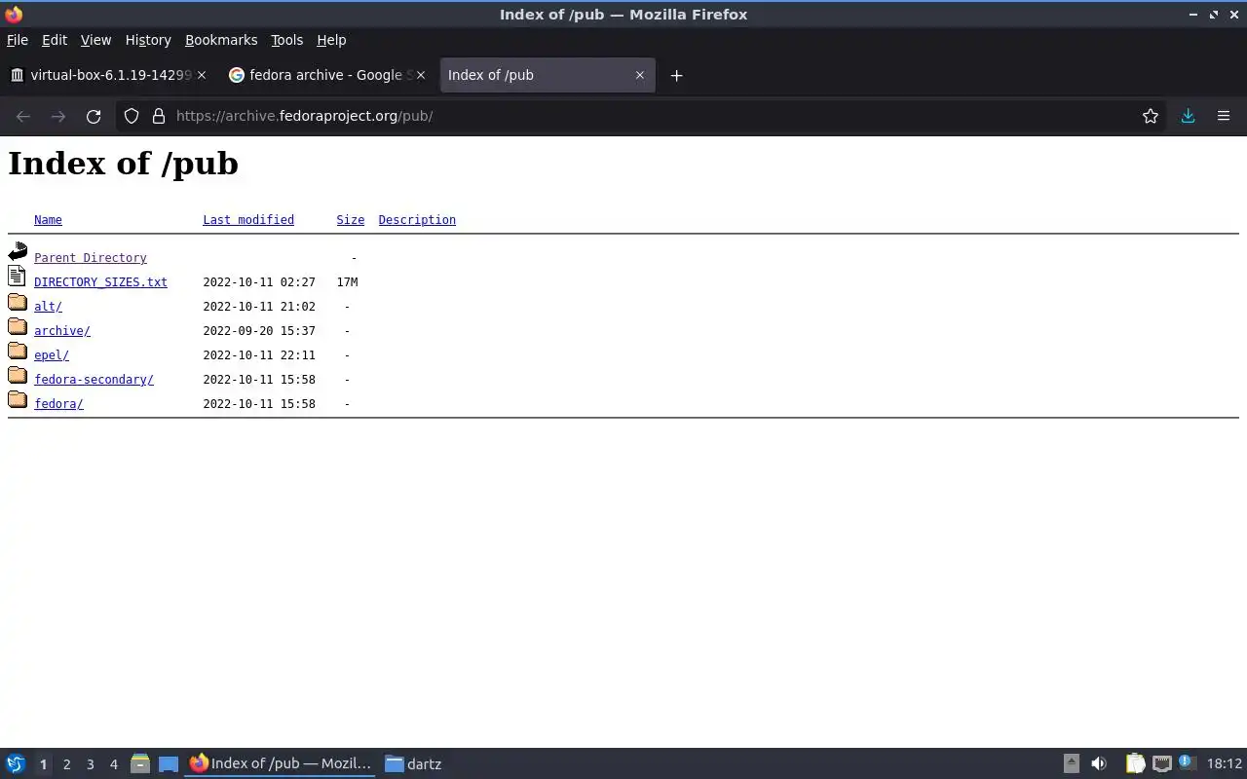Switch to workspace 4
1247x779 pixels.
tap(113, 764)
